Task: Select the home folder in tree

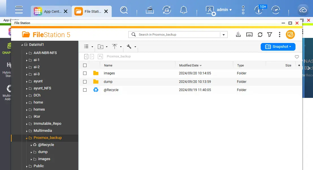Action: click(x=38, y=102)
